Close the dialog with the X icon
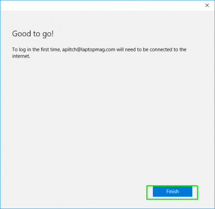 tap(207, 5)
